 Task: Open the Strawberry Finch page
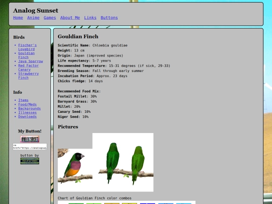[28, 76]
